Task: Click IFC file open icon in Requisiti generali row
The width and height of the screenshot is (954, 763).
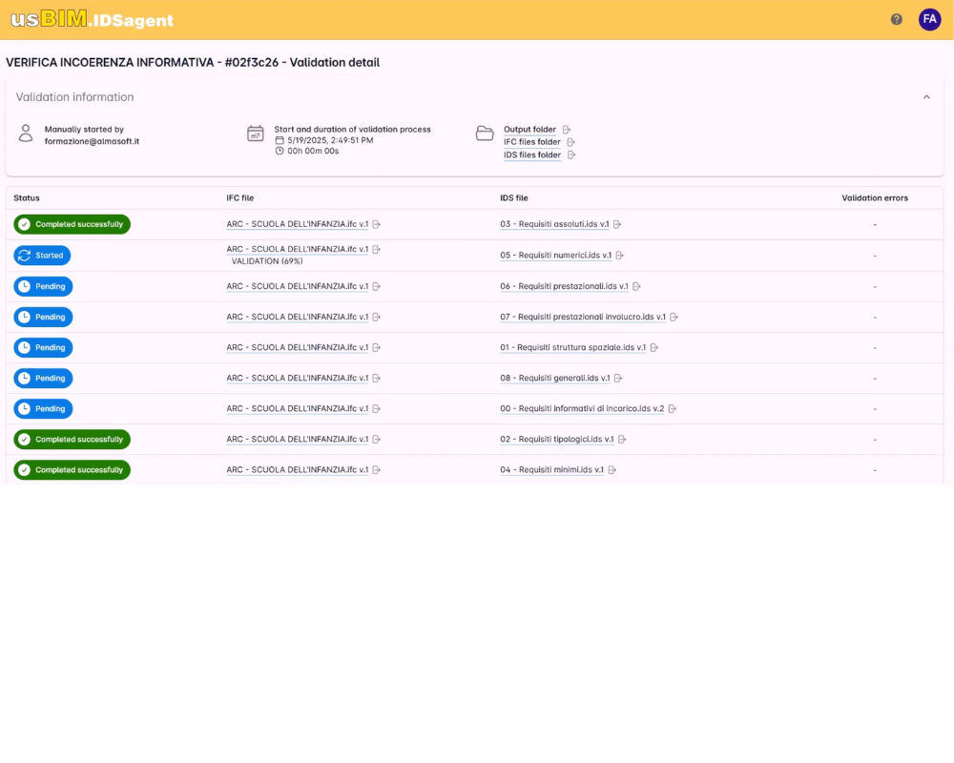Action: 377,379
